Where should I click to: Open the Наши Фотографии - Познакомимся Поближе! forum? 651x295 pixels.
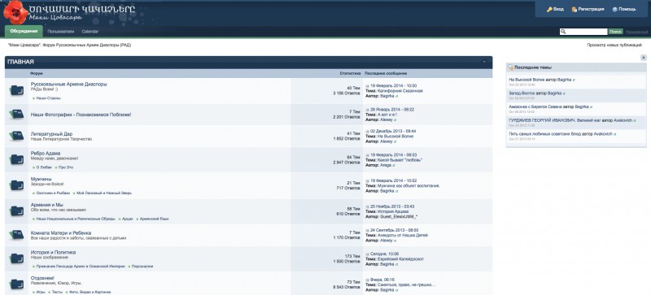pyautogui.click(x=81, y=114)
